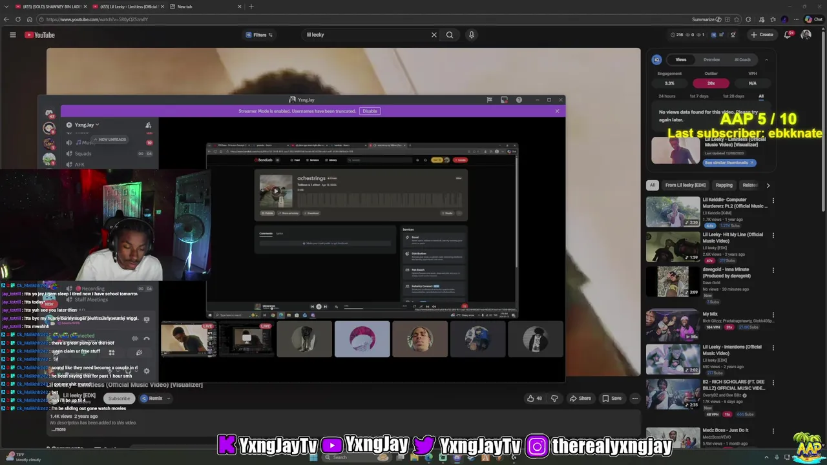827x465 pixels.
Task: Select the first LIVE stream tile in Discord
Action: click(188, 339)
